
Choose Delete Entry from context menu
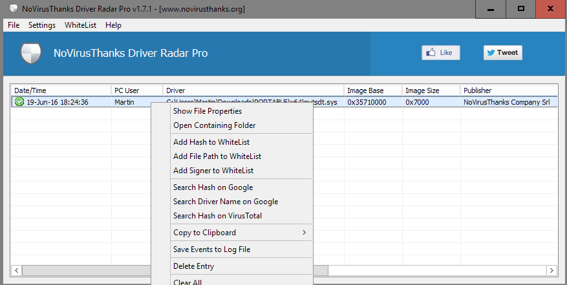(232, 266)
